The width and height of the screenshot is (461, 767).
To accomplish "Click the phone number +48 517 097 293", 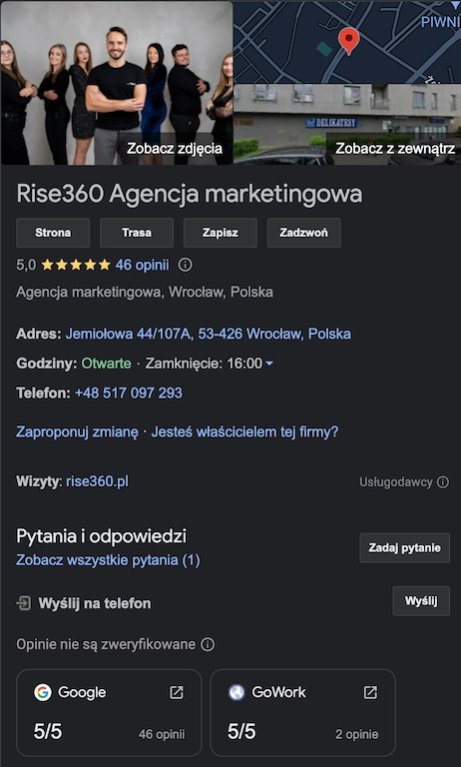I will (x=129, y=392).
